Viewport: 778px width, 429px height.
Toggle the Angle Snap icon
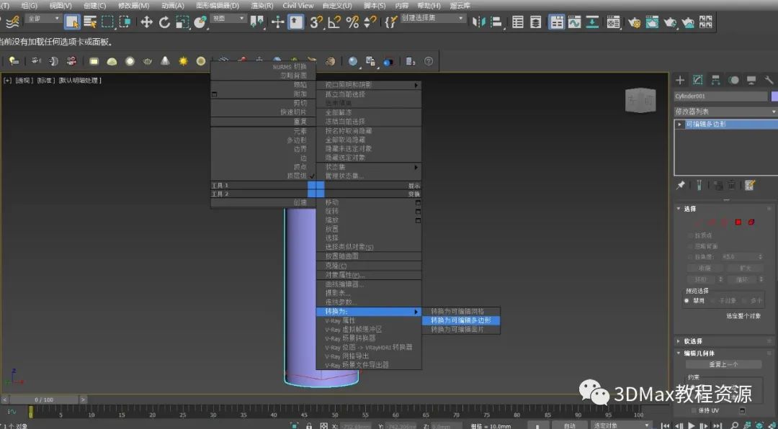334,22
